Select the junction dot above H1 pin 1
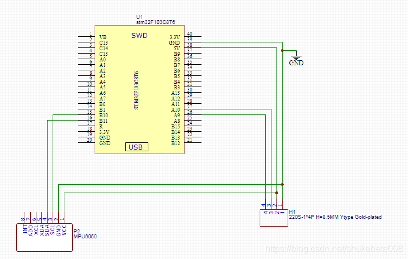Image resolution: width=408 pixels, height=259 pixels. (x=282, y=185)
